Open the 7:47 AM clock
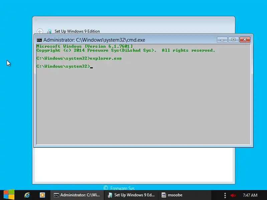The image size is (267, 200). click(250, 195)
